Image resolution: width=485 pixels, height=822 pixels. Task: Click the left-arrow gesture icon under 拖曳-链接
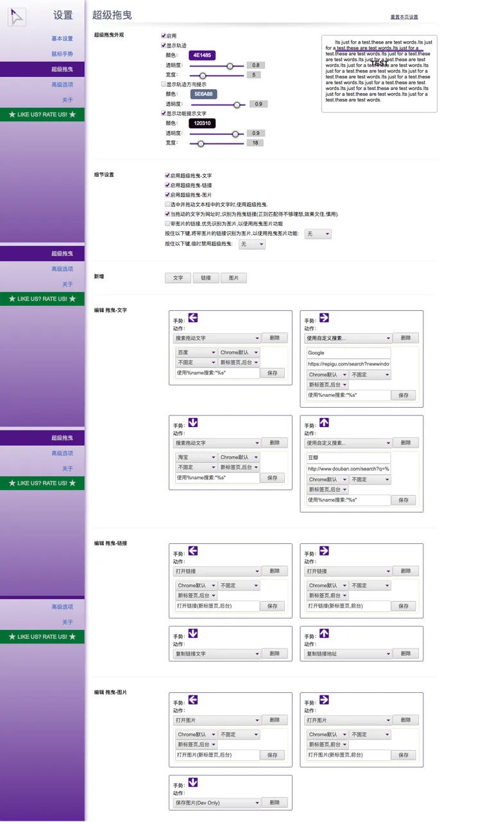click(193, 551)
